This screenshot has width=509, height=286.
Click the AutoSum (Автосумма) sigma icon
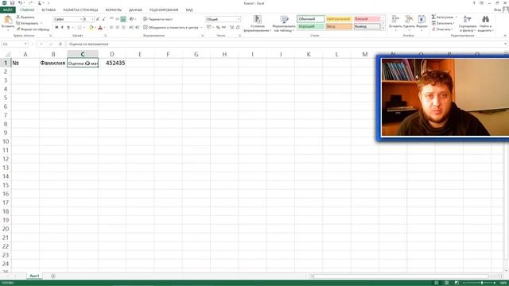click(433, 17)
